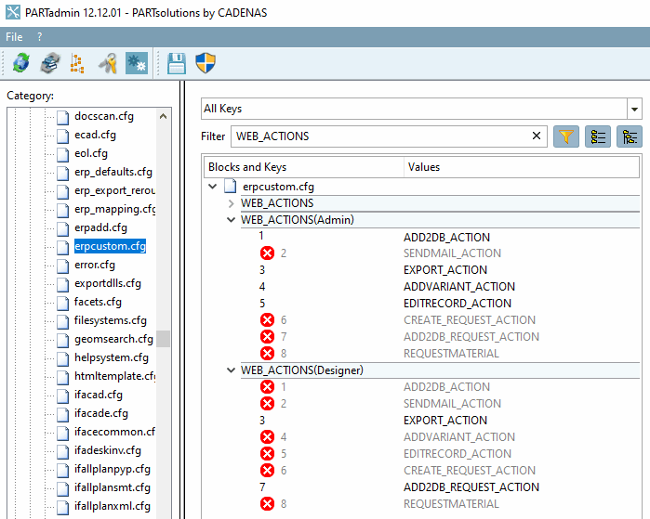The width and height of the screenshot is (650, 519).
Task: Collapse the erpcustom.cfg node in key tree
Action: pyautogui.click(x=213, y=187)
